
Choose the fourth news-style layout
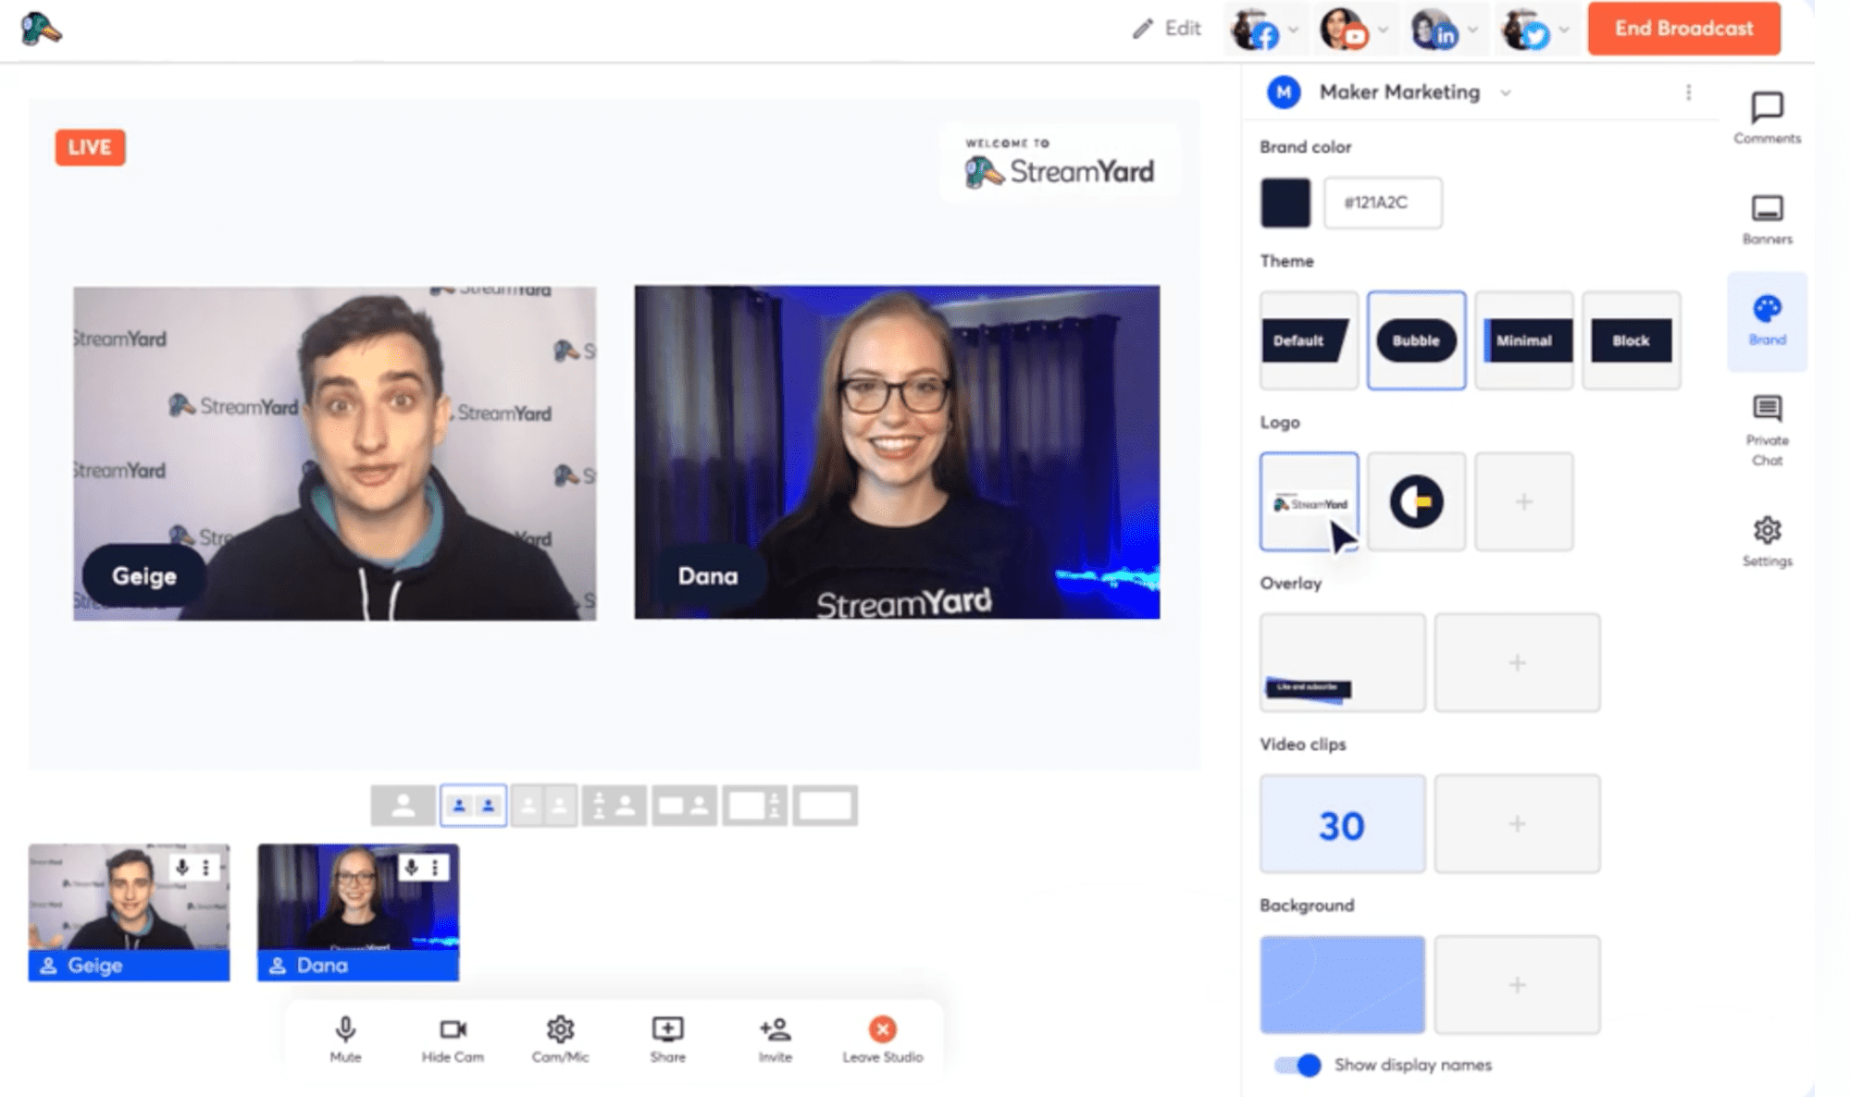[614, 806]
